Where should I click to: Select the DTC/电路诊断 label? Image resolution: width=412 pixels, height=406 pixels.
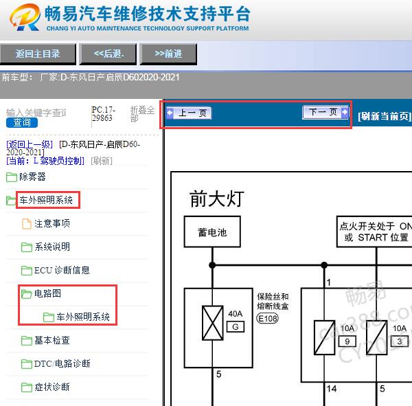[62, 363]
